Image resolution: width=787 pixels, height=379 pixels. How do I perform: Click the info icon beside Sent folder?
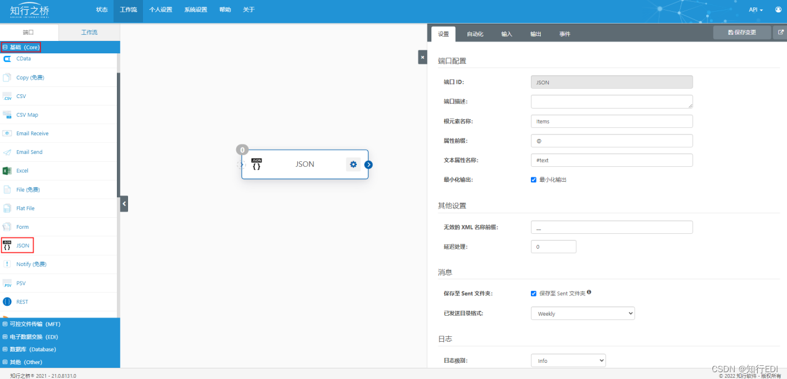[589, 292]
